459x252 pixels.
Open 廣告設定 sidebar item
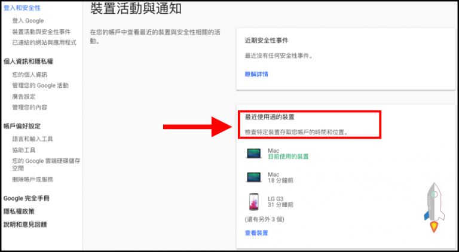(24, 96)
